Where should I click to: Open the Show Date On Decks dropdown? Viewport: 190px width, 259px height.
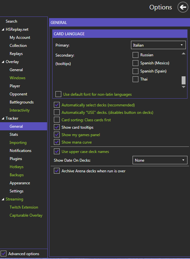tap(160, 160)
